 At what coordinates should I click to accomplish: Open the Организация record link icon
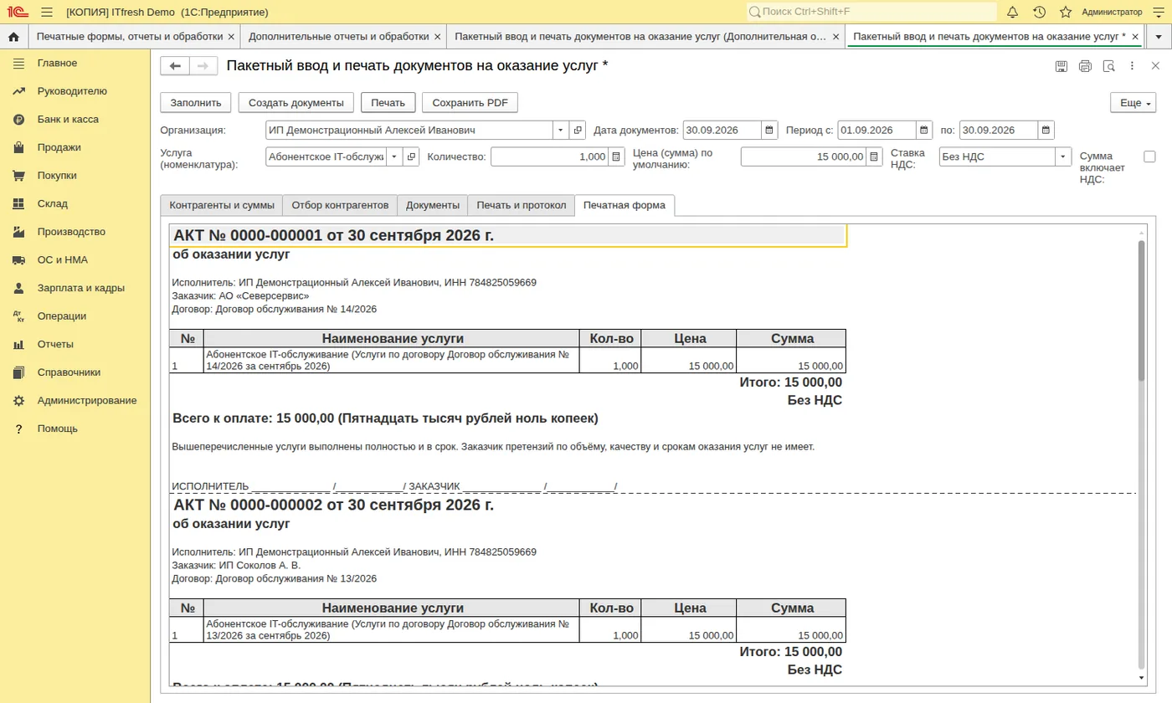tap(578, 131)
